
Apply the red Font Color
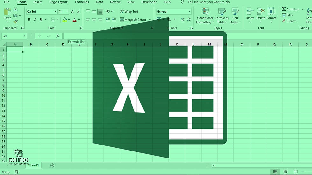74,20
